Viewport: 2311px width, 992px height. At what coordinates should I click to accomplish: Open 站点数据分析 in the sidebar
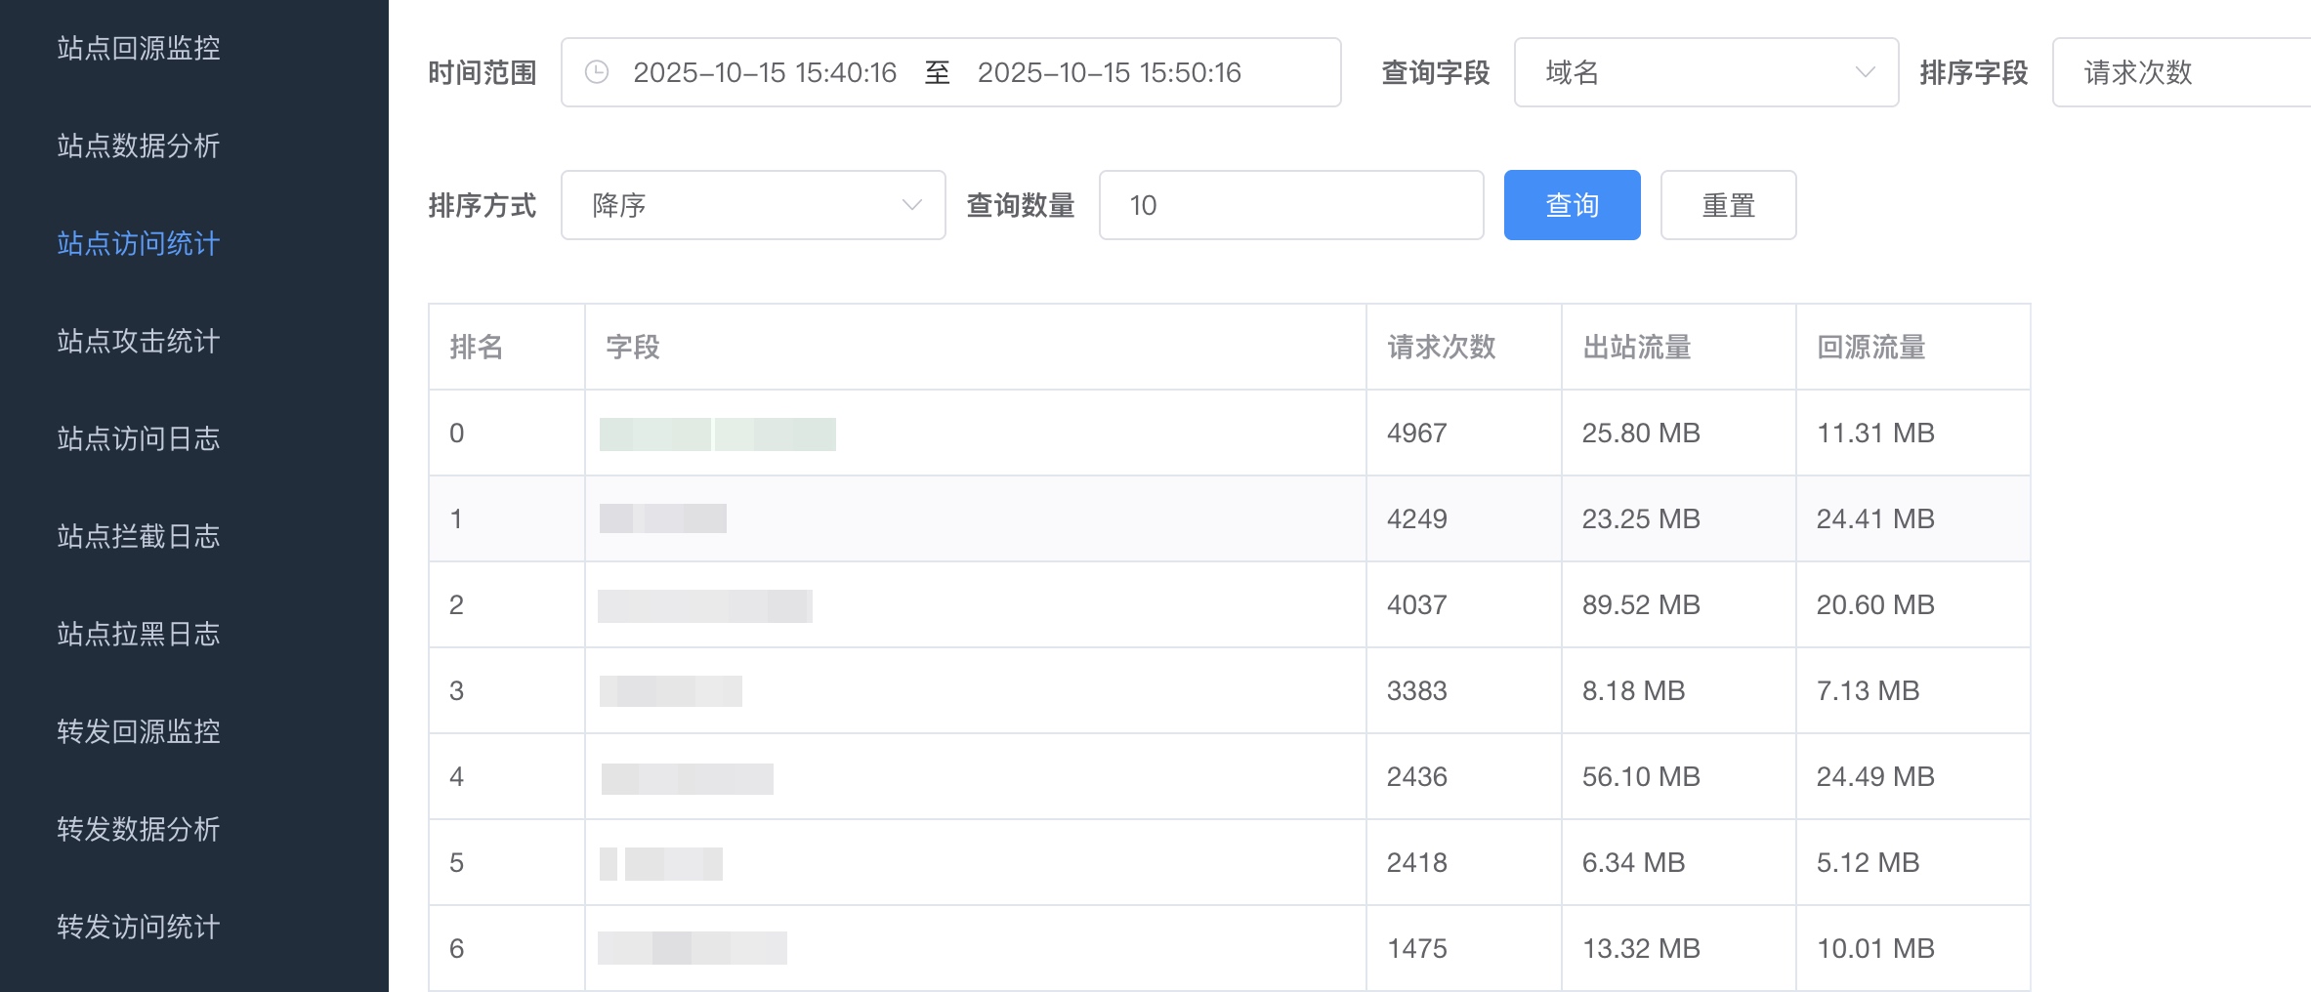138,145
